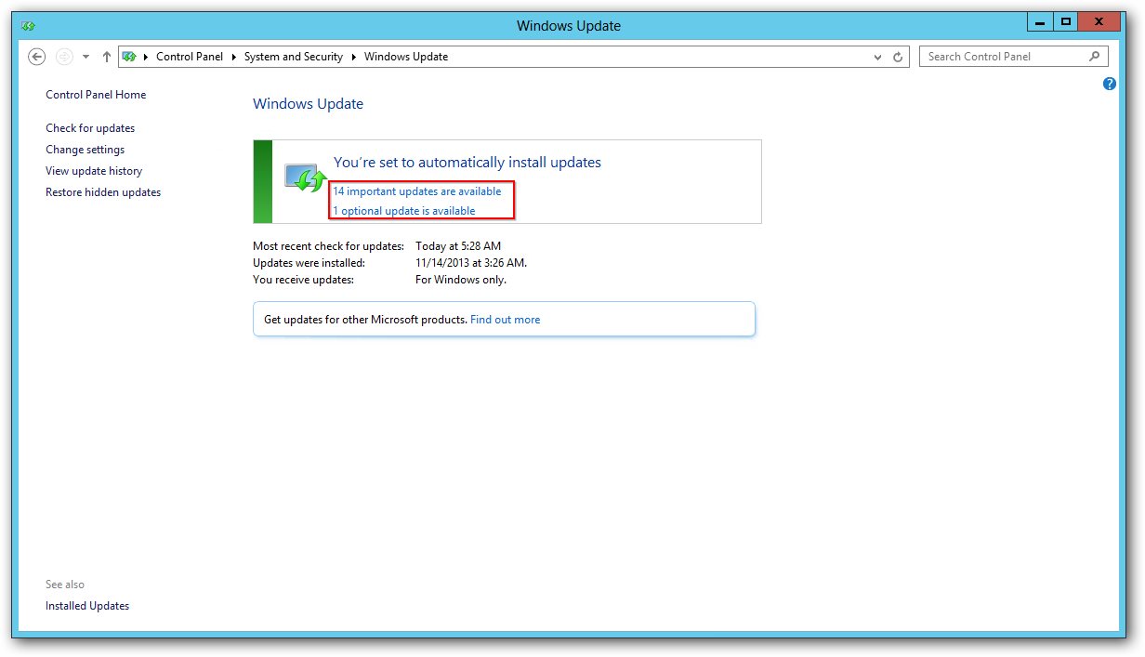
Task: Open the recent locations dropdown arrow
Action: pyautogui.click(x=86, y=57)
